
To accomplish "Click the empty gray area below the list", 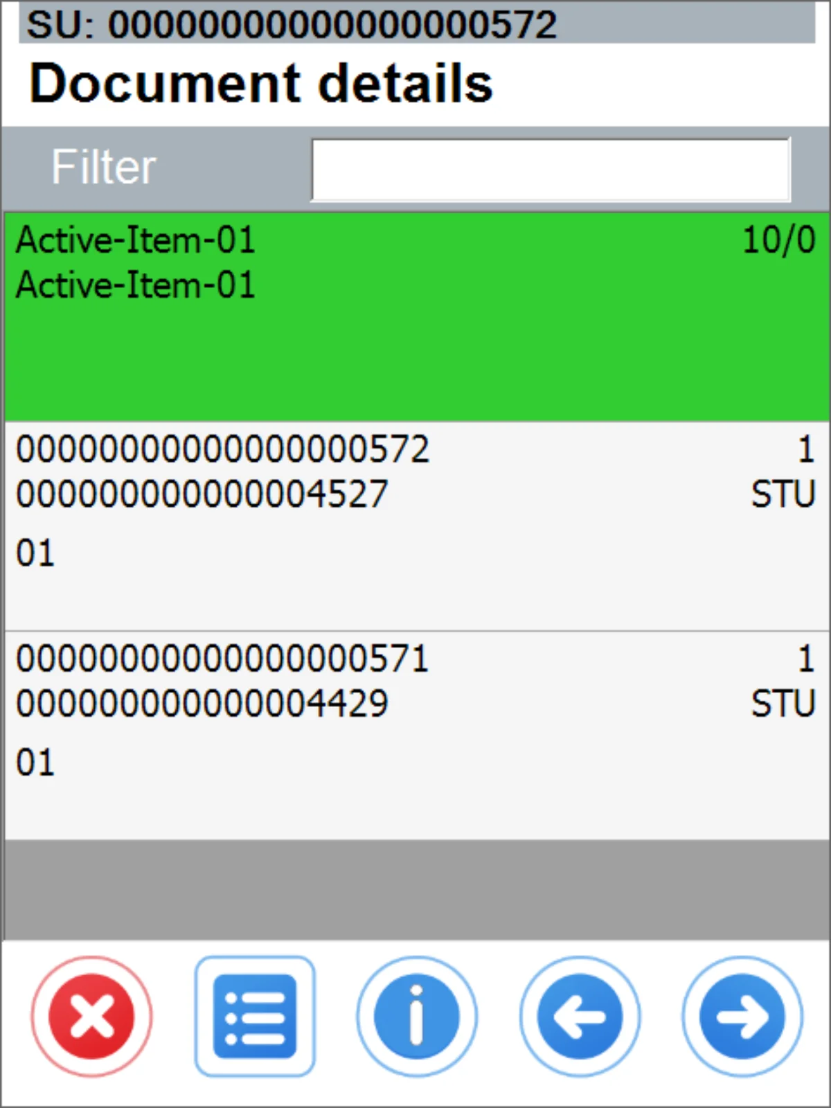I will (x=415, y=890).
